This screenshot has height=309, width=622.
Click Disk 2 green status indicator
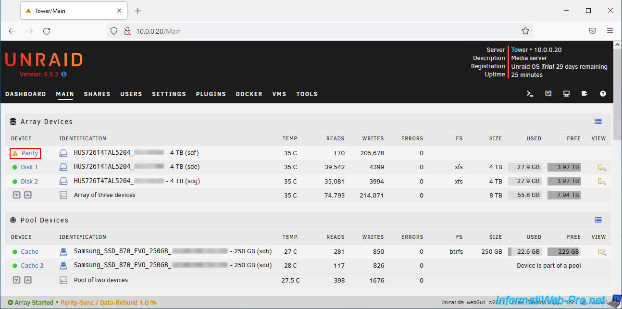(x=15, y=182)
